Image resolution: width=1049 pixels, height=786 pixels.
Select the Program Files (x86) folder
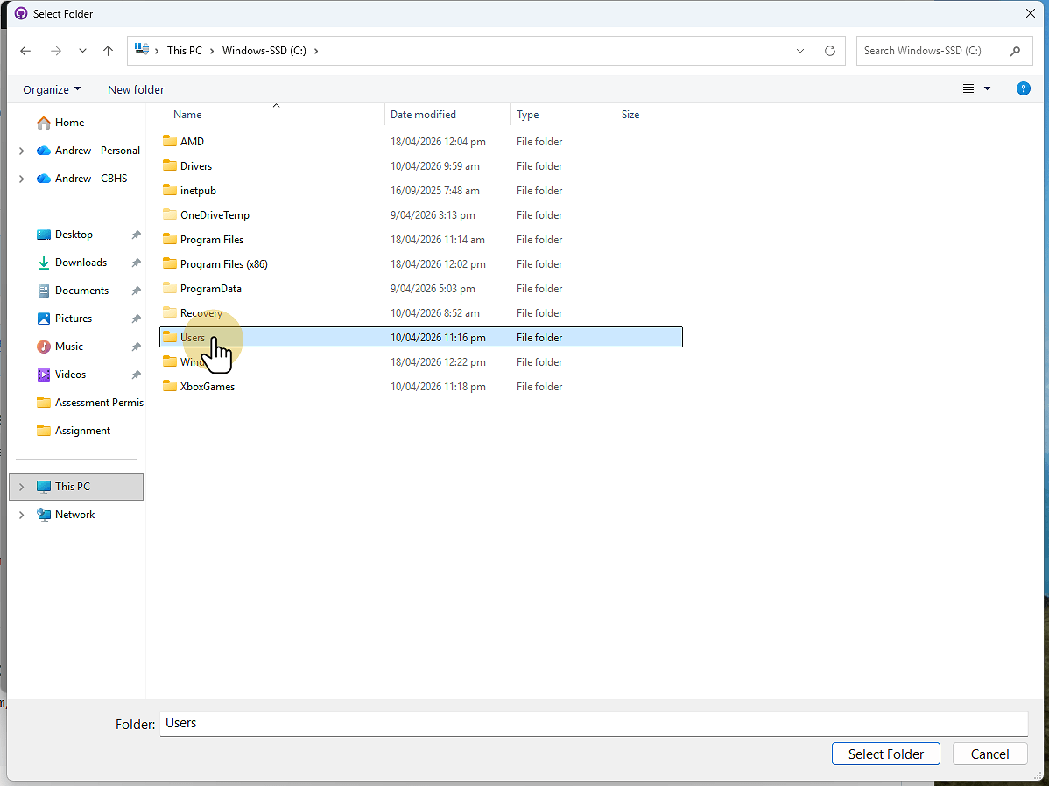pos(223,264)
